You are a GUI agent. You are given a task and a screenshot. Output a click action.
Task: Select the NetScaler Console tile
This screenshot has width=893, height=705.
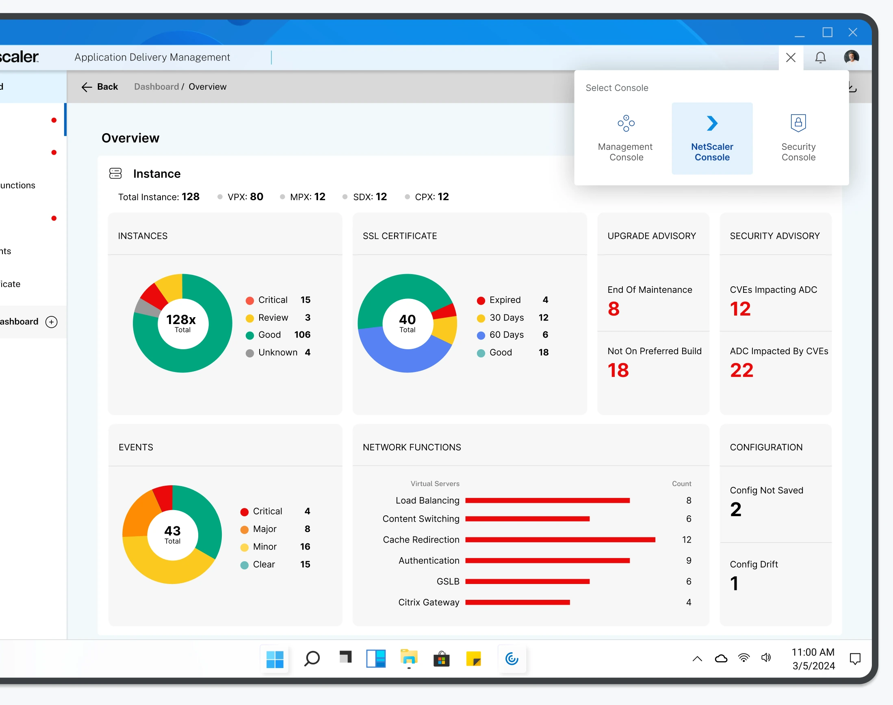(x=712, y=138)
